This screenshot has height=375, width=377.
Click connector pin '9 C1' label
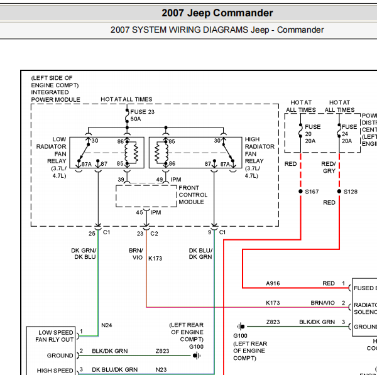[217, 232]
